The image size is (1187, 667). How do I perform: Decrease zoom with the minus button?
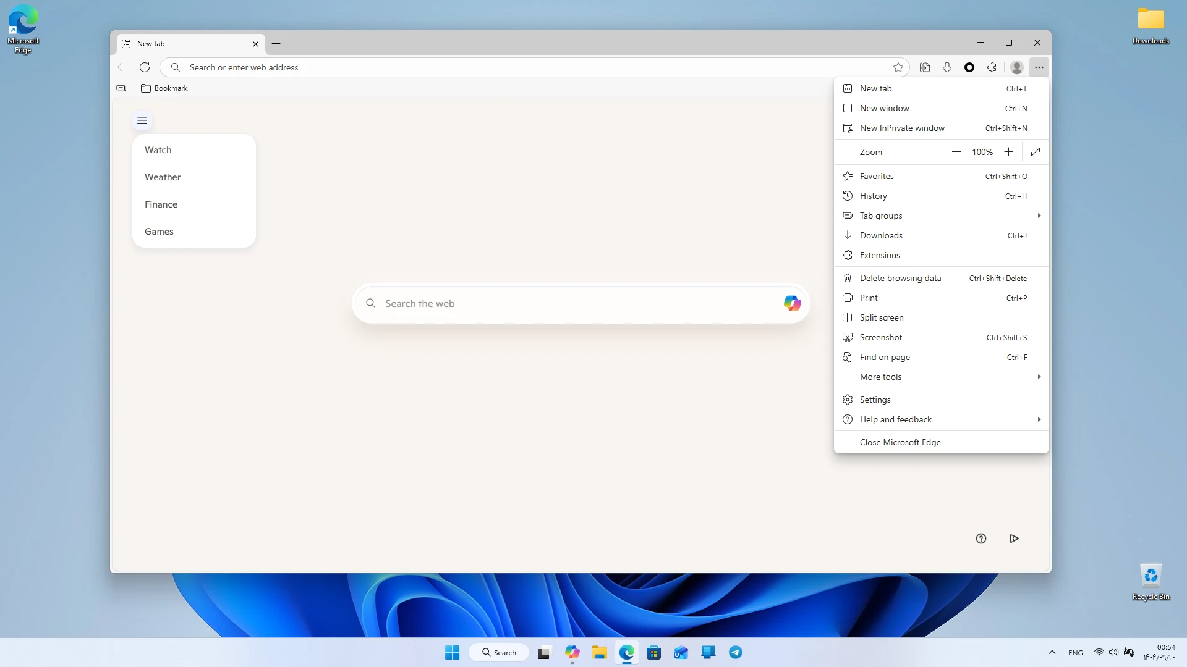[956, 152]
